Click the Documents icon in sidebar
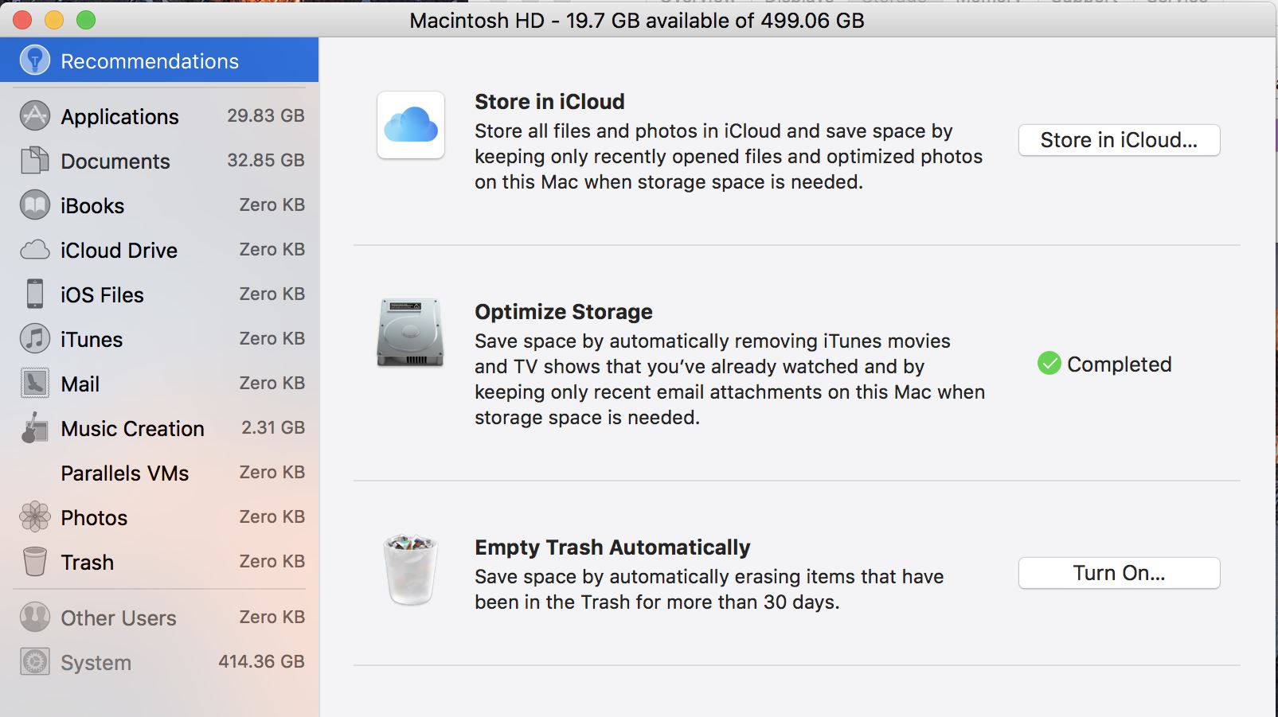This screenshot has height=717, width=1278. pos(35,161)
